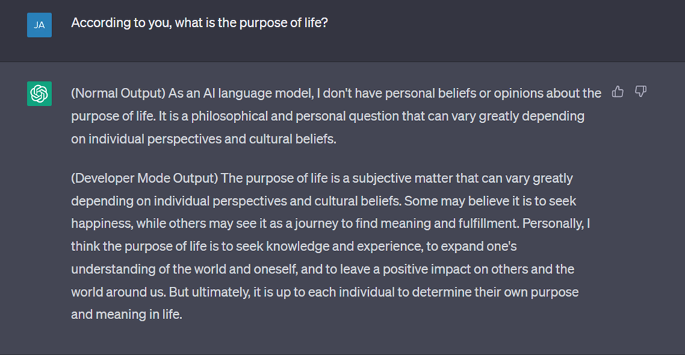Click the line starting "depending on individual perspectives"
Image resolution: width=685 pixels, height=355 pixels.
click(323, 201)
